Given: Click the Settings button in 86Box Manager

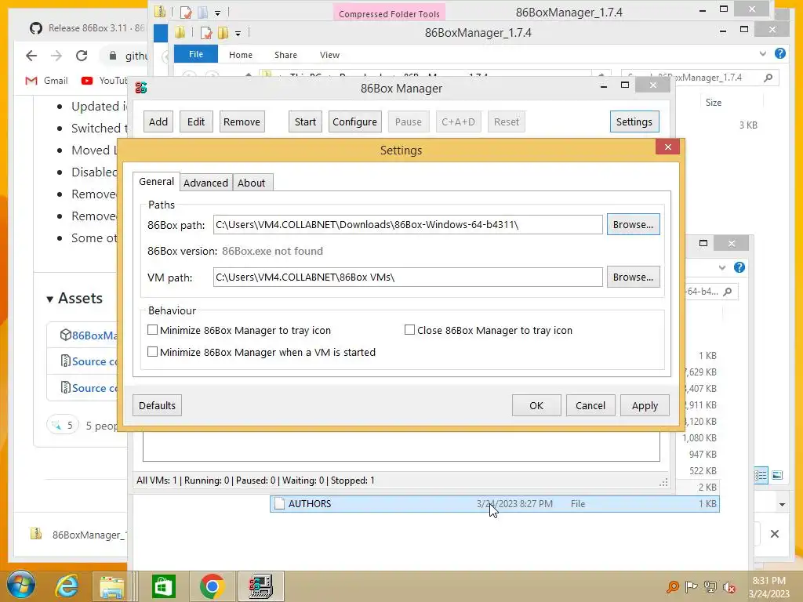Looking at the screenshot, I should tap(634, 121).
